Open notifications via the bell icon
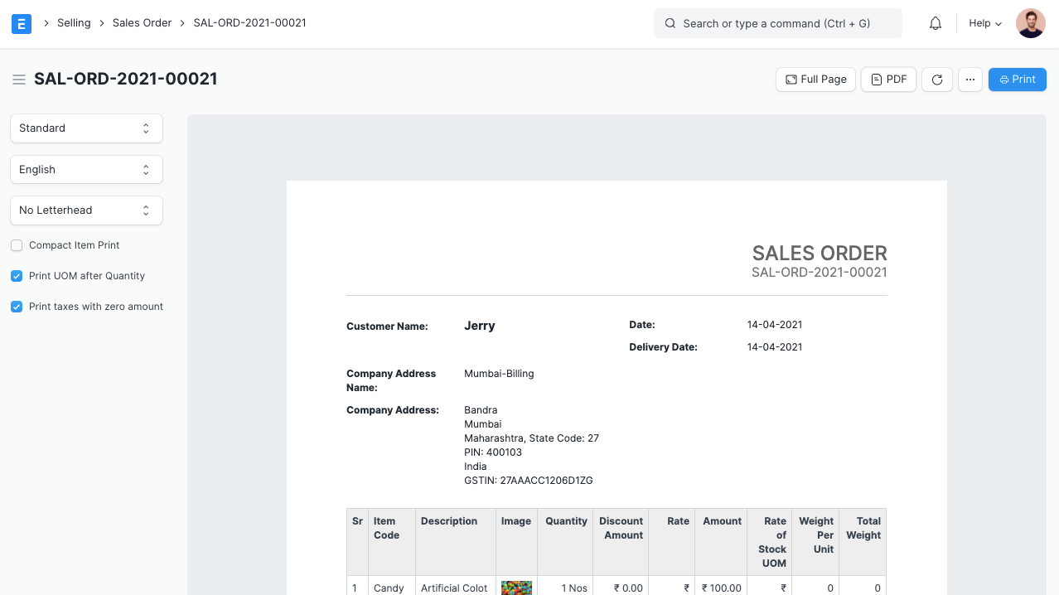This screenshot has height=595, width=1059. coord(935,23)
